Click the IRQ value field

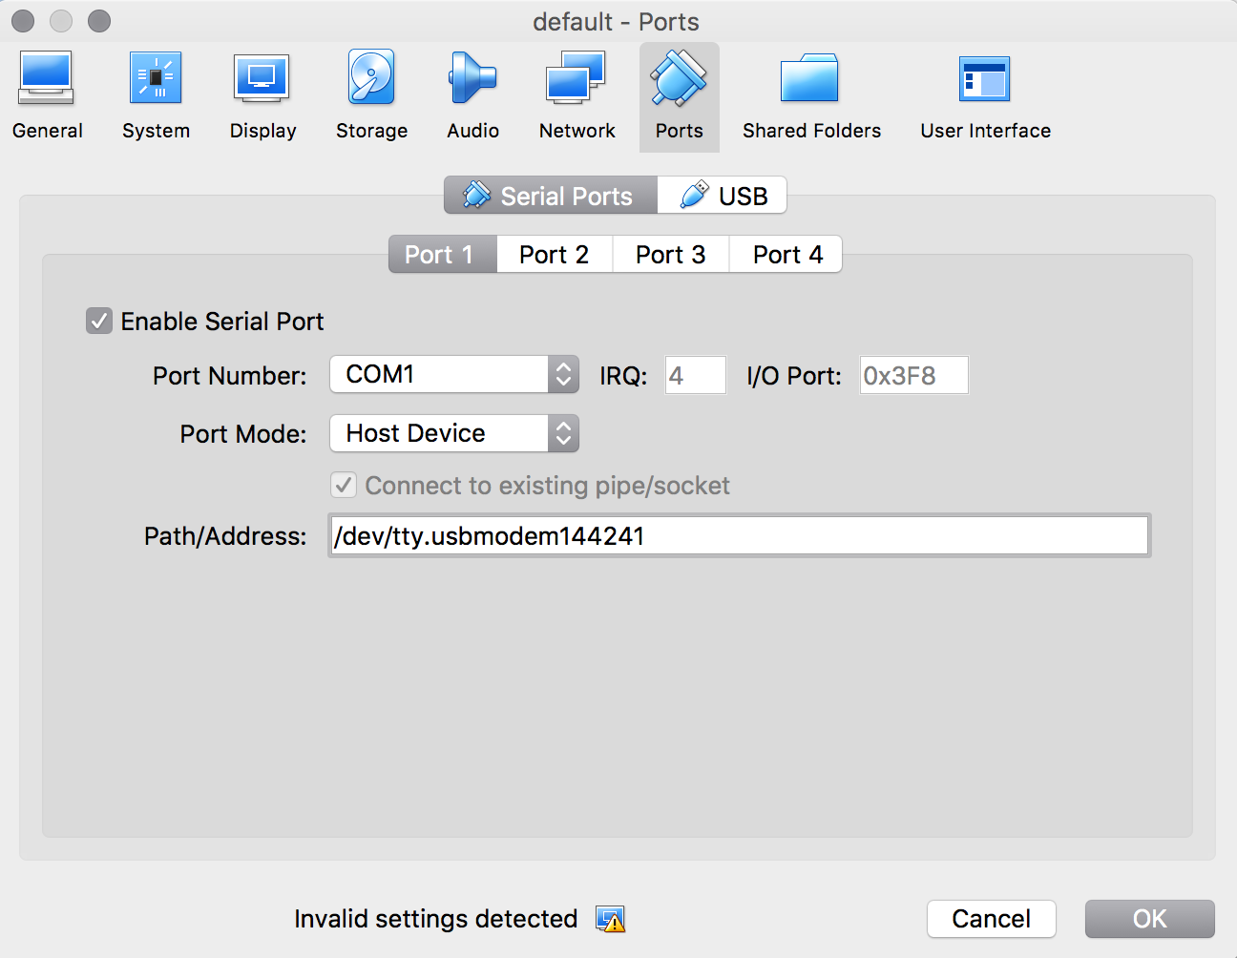pyautogui.click(x=695, y=374)
